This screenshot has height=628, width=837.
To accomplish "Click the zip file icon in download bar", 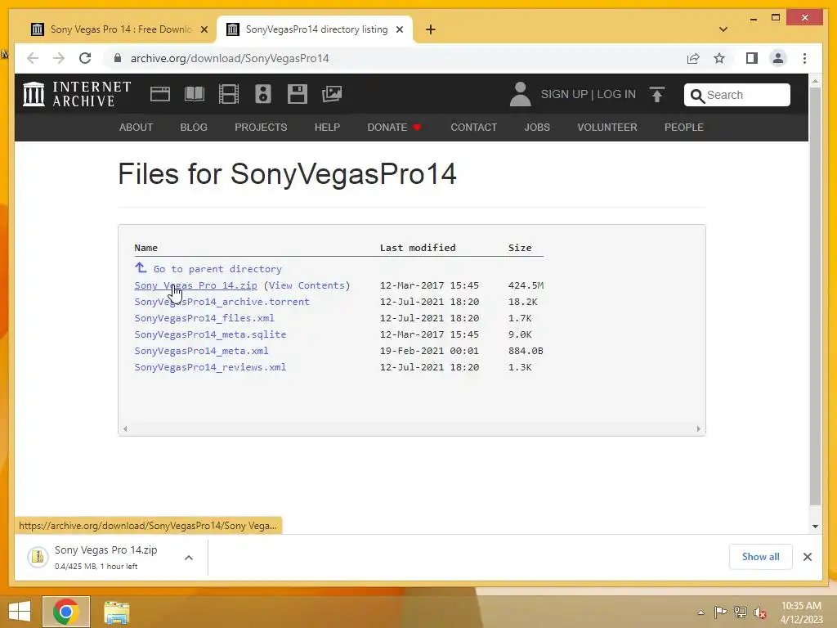I will click(x=38, y=557).
